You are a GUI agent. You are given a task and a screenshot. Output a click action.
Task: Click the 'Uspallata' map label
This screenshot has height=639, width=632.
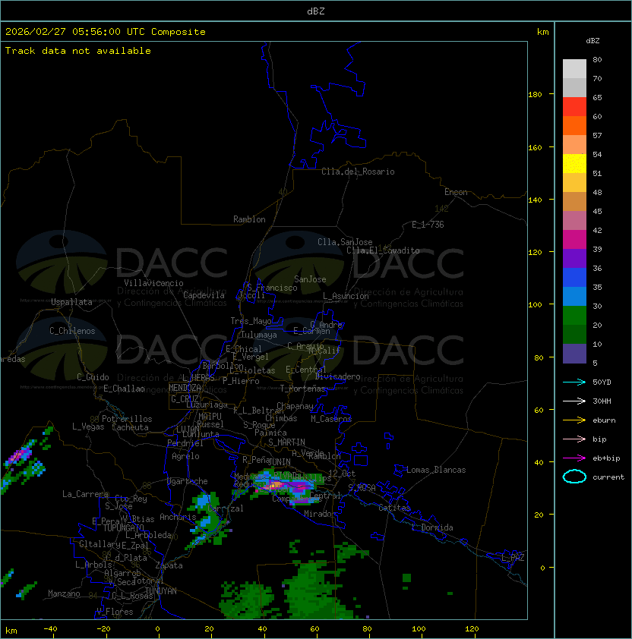[72, 302]
